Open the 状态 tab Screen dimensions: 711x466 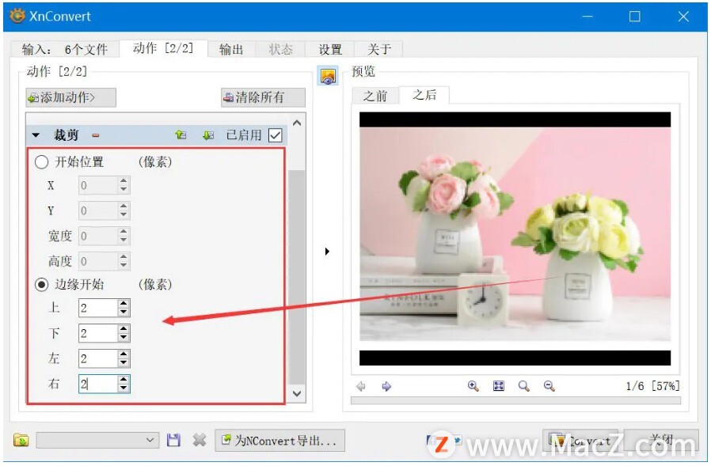coord(281,49)
